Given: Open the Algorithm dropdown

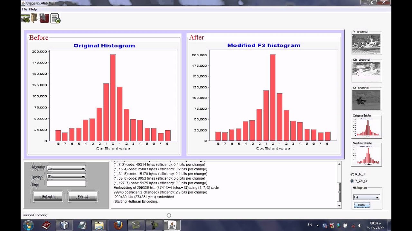Looking at the screenshot, I should [x=66, y=168].
